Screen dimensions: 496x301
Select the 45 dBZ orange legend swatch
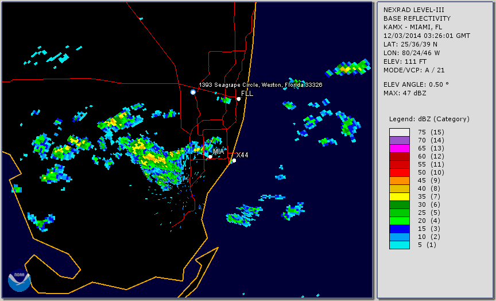point(400,181)
